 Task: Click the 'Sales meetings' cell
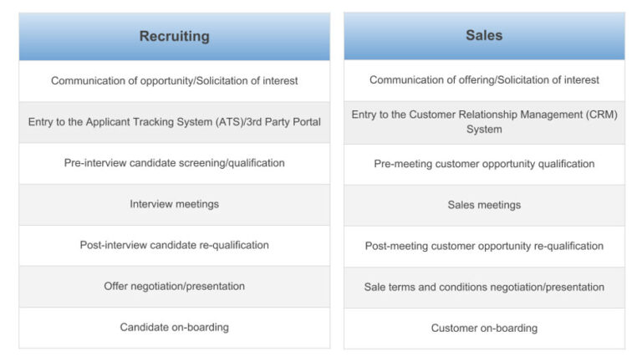point(484,205)
